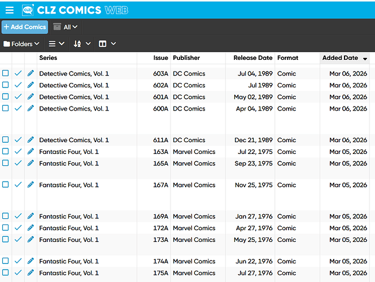Viewport: 375px width, 282px height.
Task: Expand the sort order chevron
Action: click(88, 43)
